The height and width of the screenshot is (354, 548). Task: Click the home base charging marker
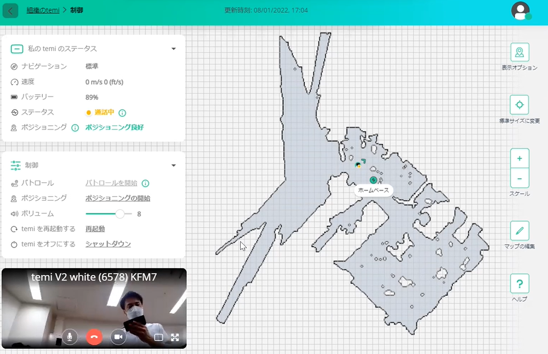pos(373,180)
